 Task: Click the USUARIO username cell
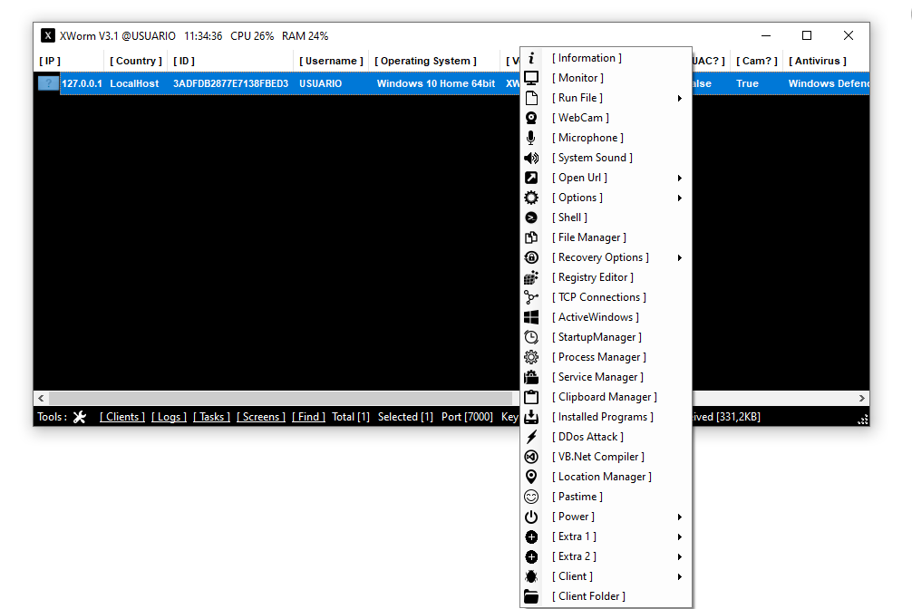321,83
